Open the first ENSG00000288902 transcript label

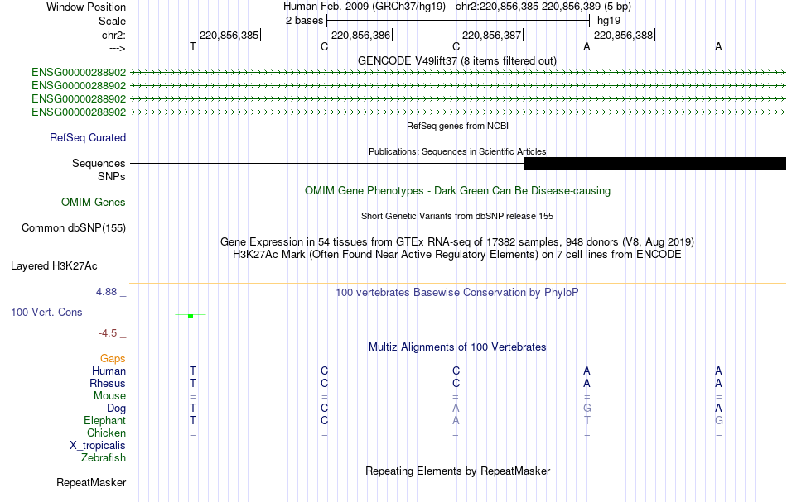pyautogui.click(x=79, y=72)
